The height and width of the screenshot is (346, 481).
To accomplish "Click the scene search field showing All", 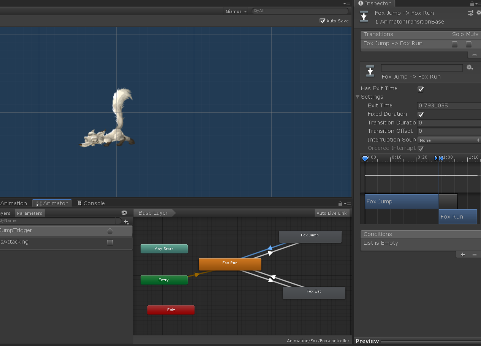I will [x=300, y=11].
